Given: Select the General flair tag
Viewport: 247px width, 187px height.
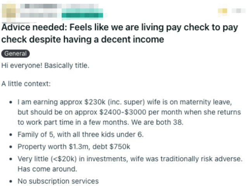Looking at the screenshot, I should (x=16, y=54).
